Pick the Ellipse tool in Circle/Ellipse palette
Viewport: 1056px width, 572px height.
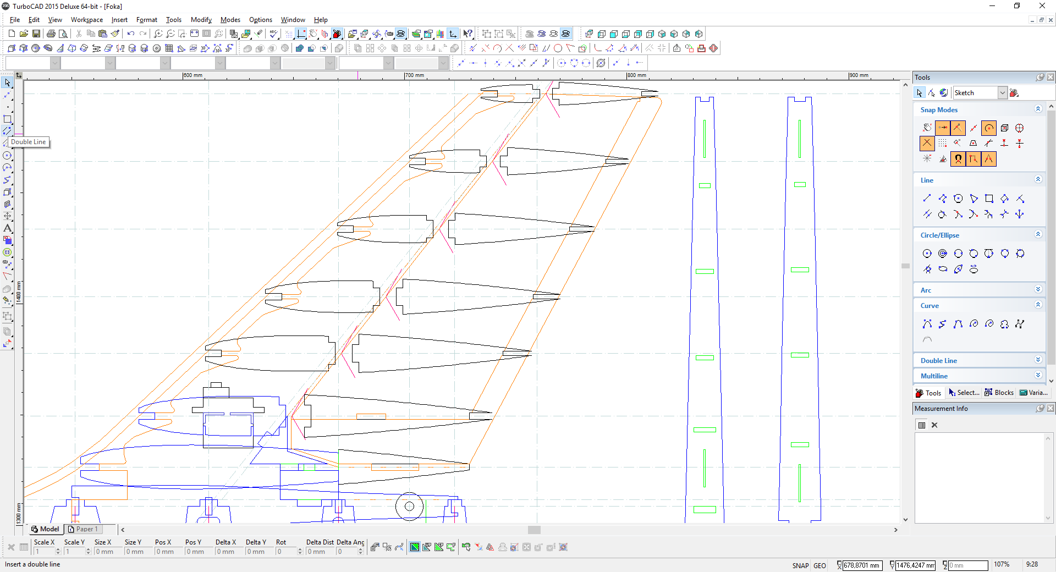coord(943,269)
